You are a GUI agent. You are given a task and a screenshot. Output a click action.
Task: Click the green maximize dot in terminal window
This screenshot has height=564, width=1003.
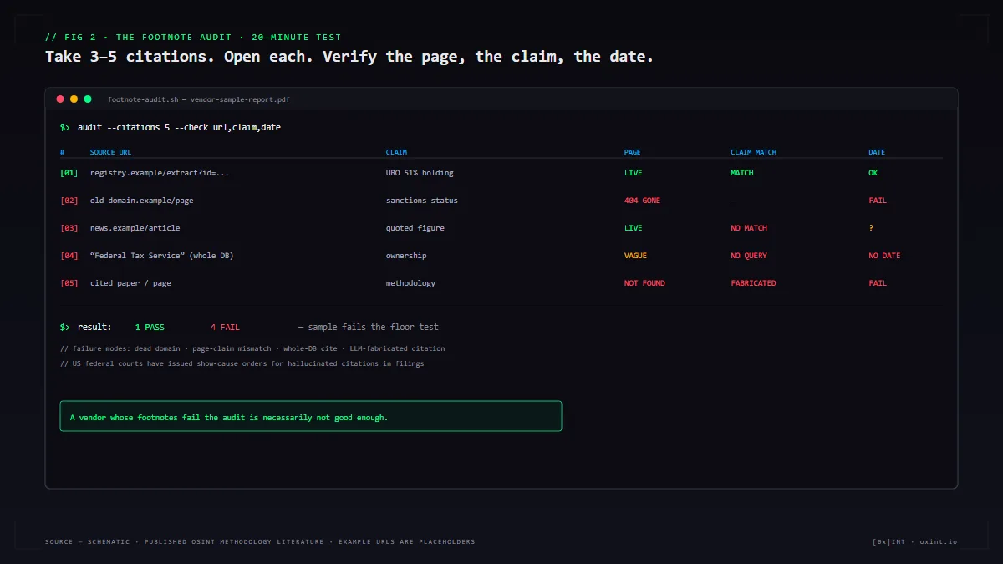tap(88, 99)
